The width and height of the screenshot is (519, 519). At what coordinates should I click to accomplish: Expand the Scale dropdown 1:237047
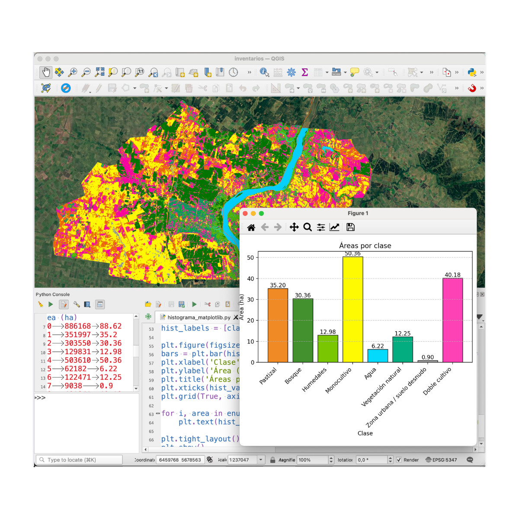[x=261, y=460]
